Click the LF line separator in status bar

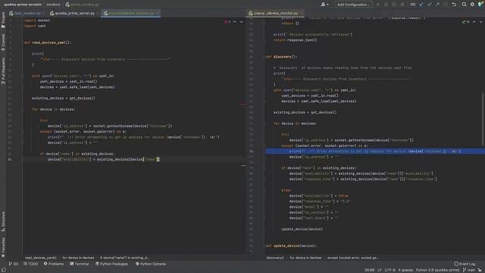(379, 270)
